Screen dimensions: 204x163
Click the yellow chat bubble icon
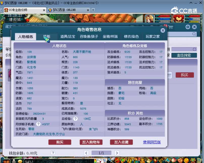tap(20, 161)
